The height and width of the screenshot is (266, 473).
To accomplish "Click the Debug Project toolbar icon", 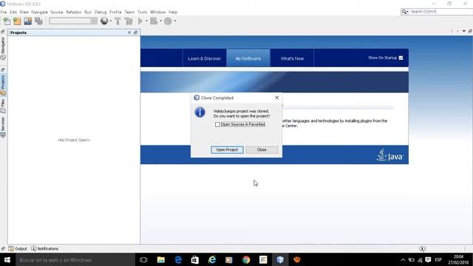I will pos(154,21).
